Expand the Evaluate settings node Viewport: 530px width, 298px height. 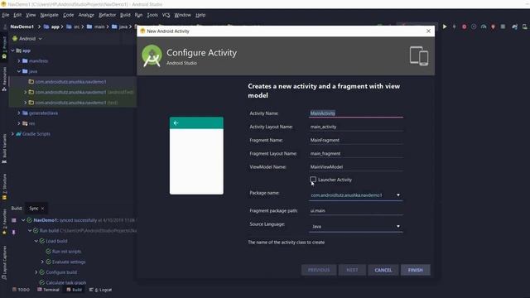pos(42,262)
